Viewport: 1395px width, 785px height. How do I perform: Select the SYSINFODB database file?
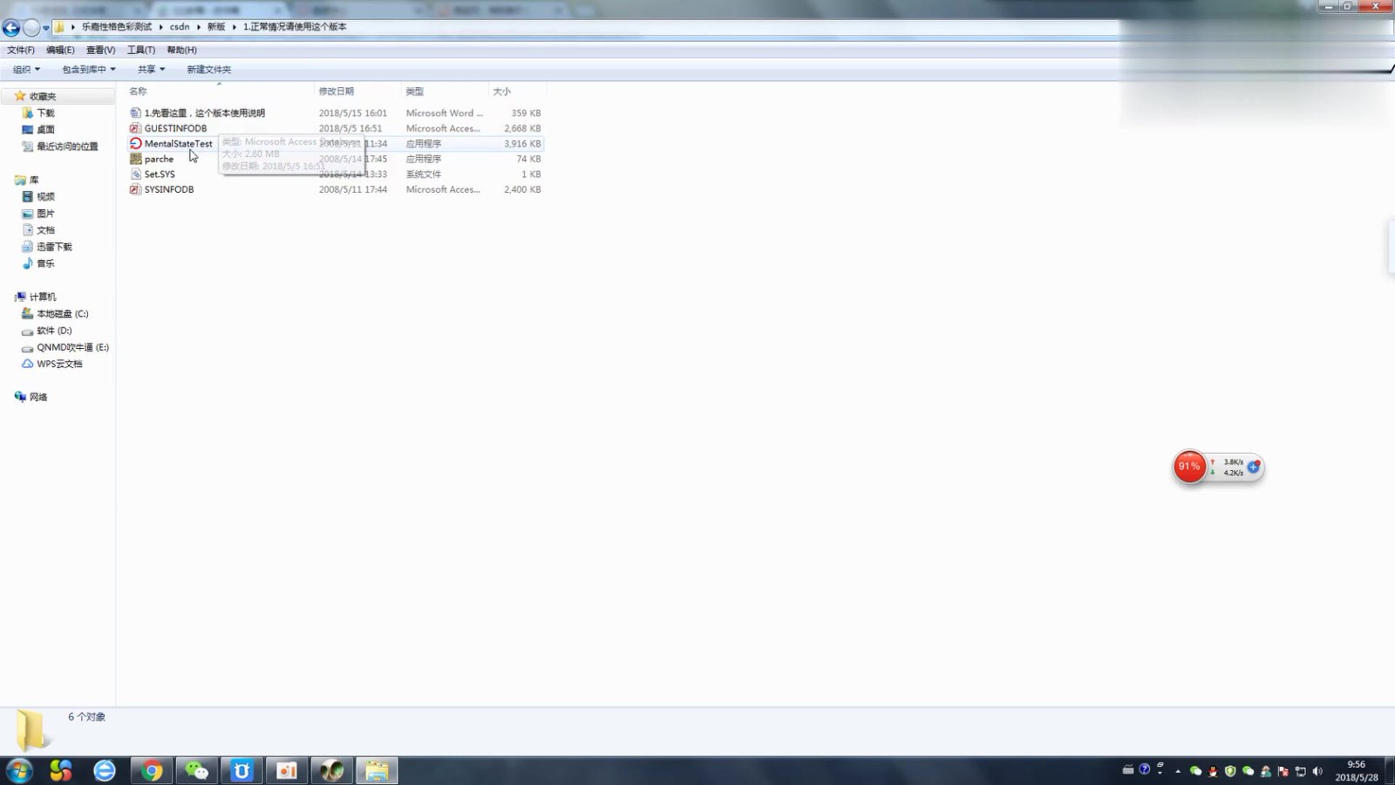click(168, 189)
